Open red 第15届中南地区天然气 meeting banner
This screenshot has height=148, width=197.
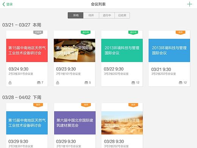click(x=27, y=50)
